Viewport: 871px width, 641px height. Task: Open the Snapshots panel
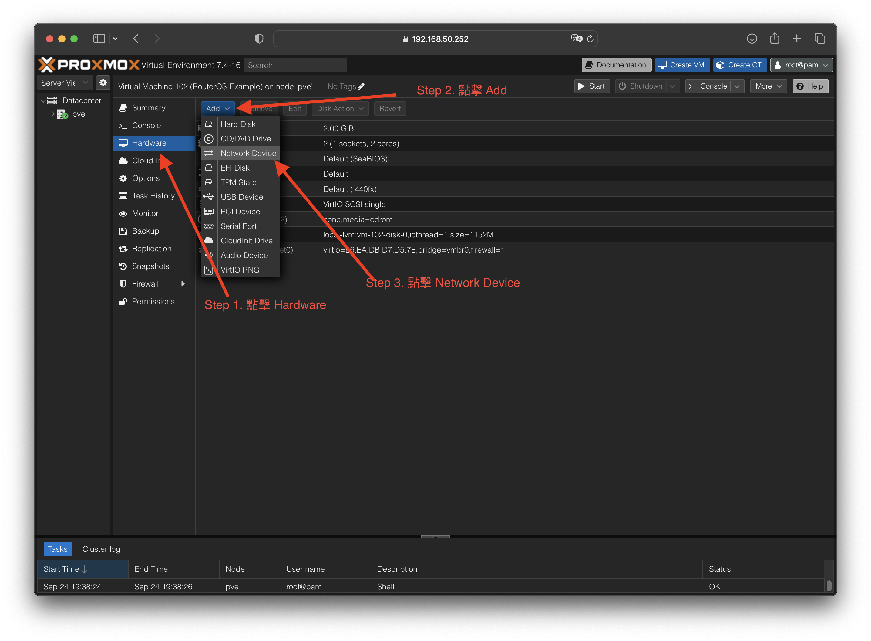point(150,266)
